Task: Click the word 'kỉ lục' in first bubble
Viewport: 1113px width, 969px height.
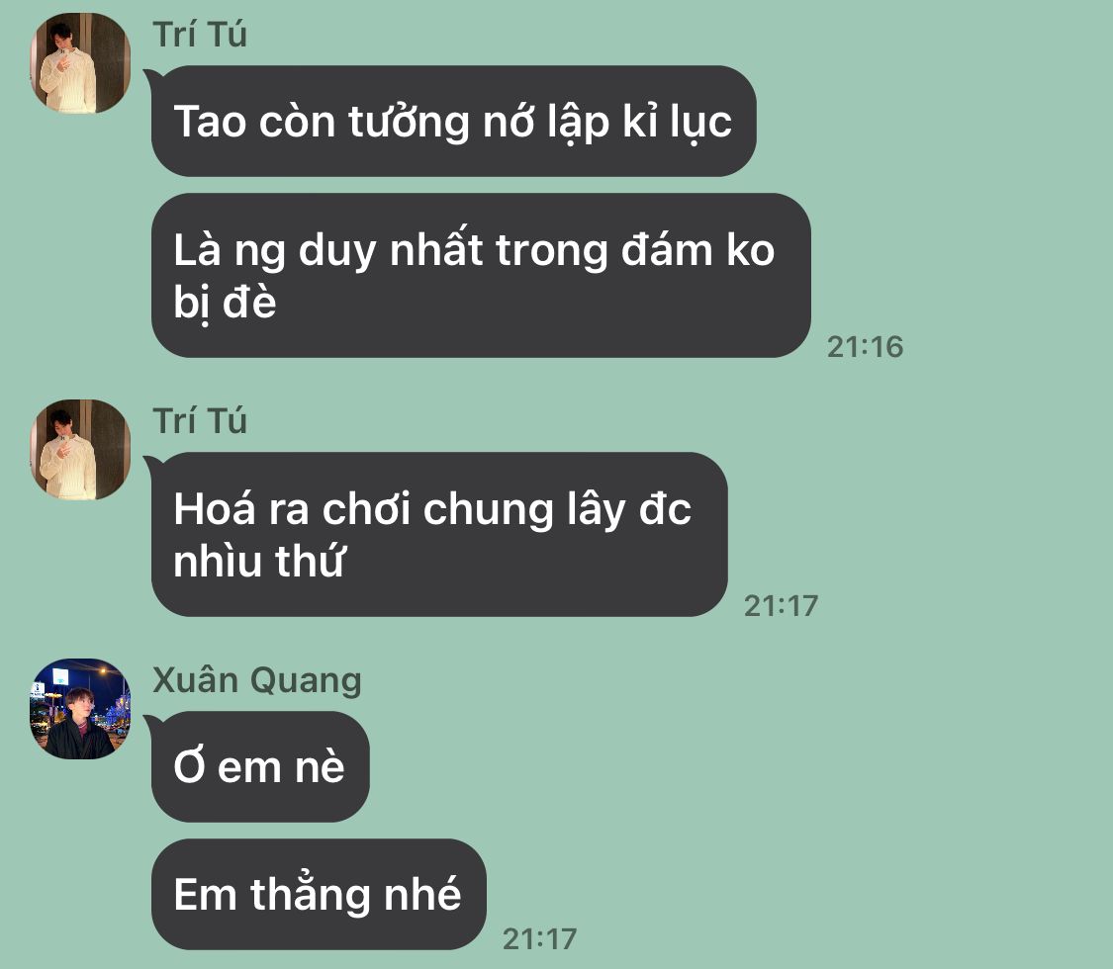Action: point(677,123)
